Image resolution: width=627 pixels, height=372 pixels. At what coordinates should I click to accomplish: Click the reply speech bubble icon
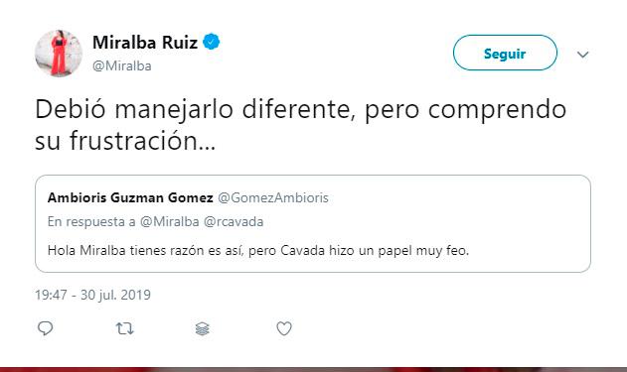click(x=45, y=328)
